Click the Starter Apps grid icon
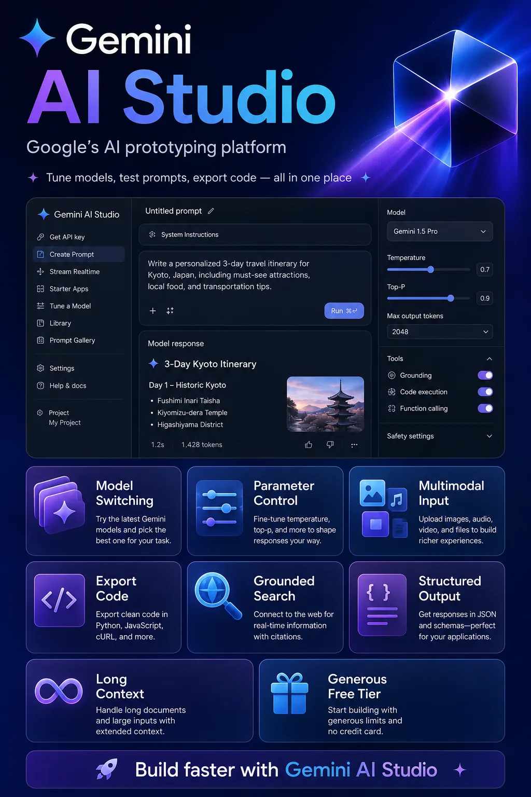 point(40,288)
